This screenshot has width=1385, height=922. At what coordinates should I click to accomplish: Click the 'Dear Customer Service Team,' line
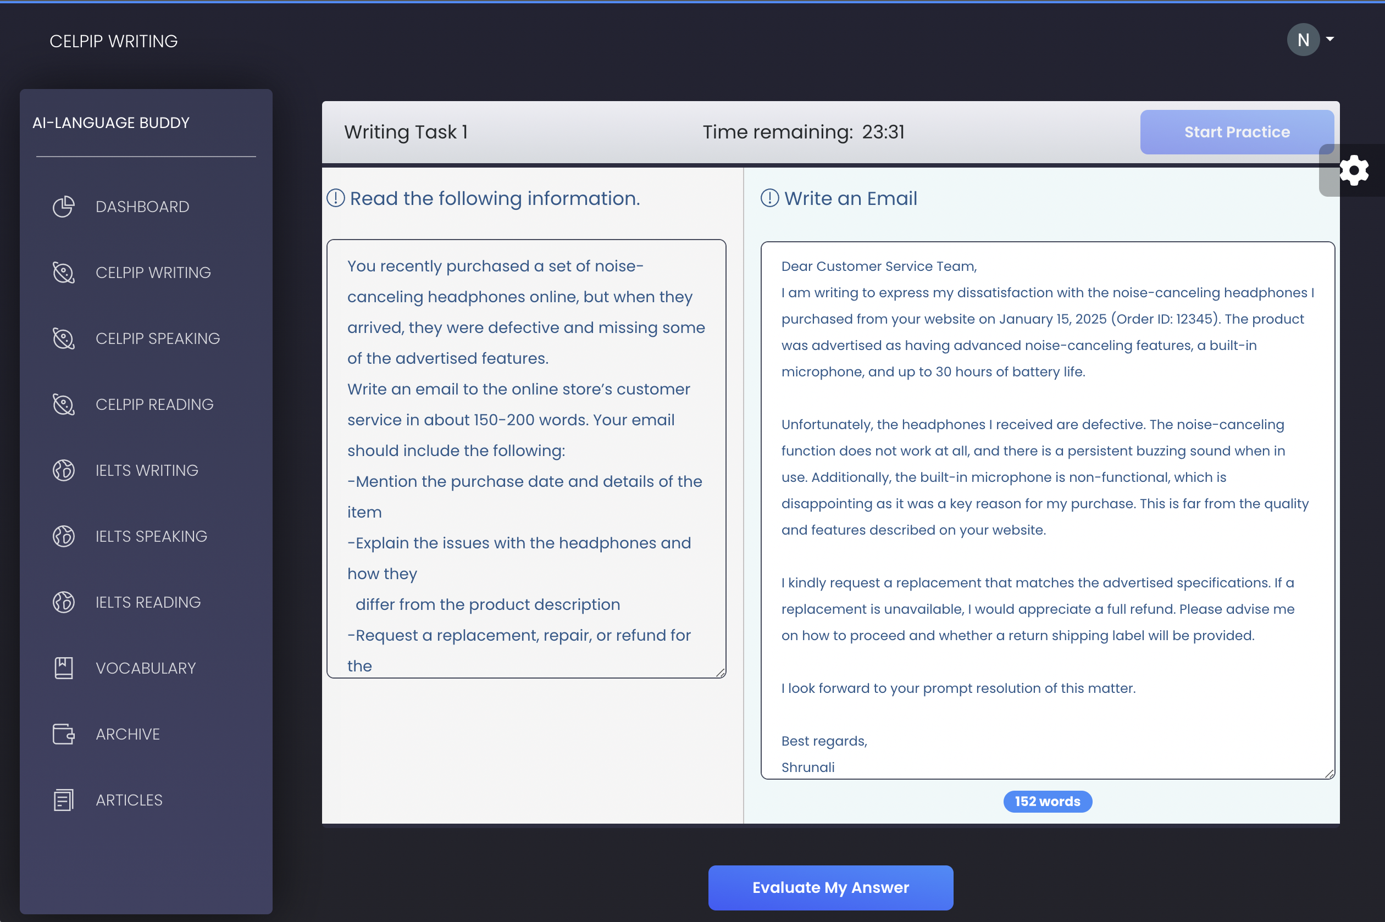pyautogui.click(x=879, y=266)
